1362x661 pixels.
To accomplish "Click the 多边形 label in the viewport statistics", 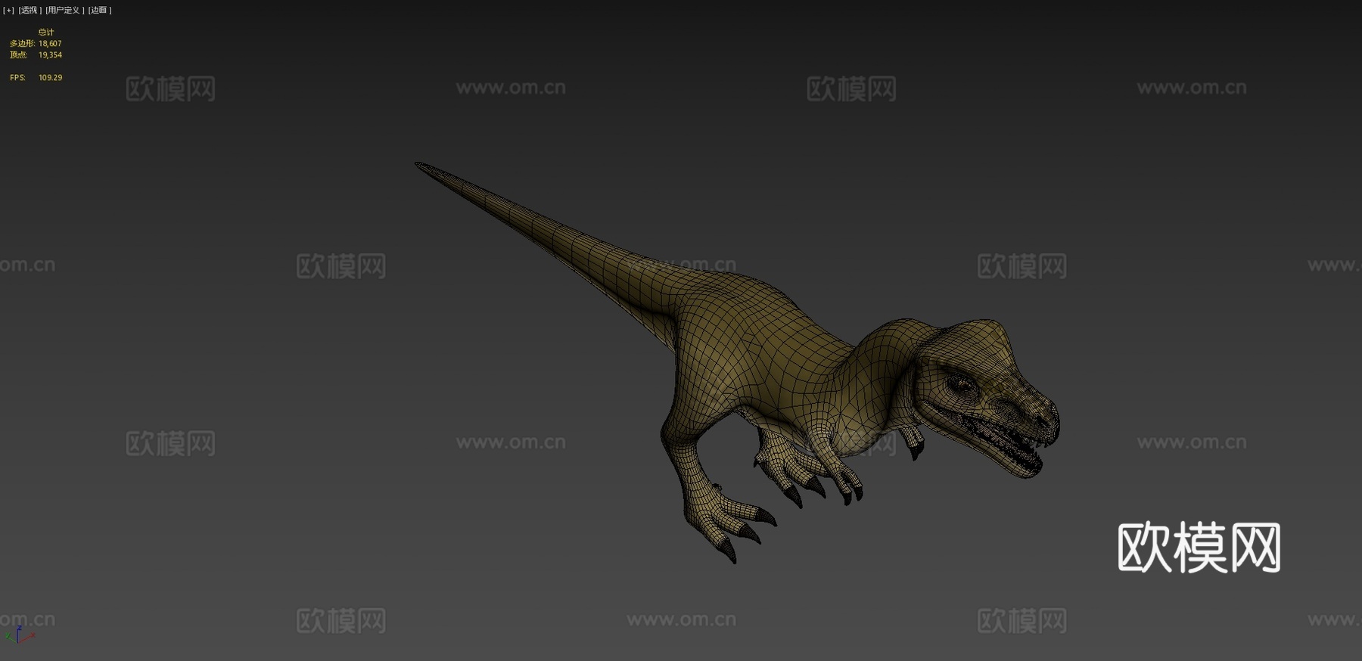I will [22, 44].
